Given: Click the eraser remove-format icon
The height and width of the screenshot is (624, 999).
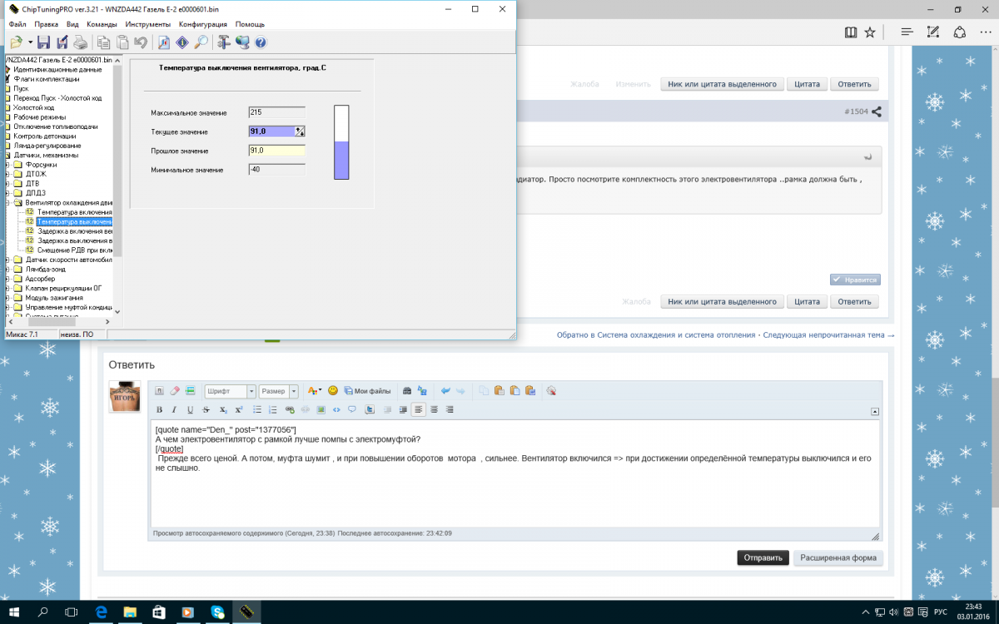Looking at the screenshot, I should point(175,390).
